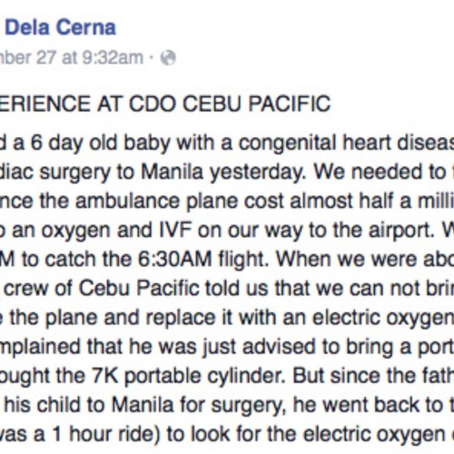Open the Dela Cerna profile link
The width and height of the screenshot is (454, 454).
pyautogui.click(x=61, y=27)
